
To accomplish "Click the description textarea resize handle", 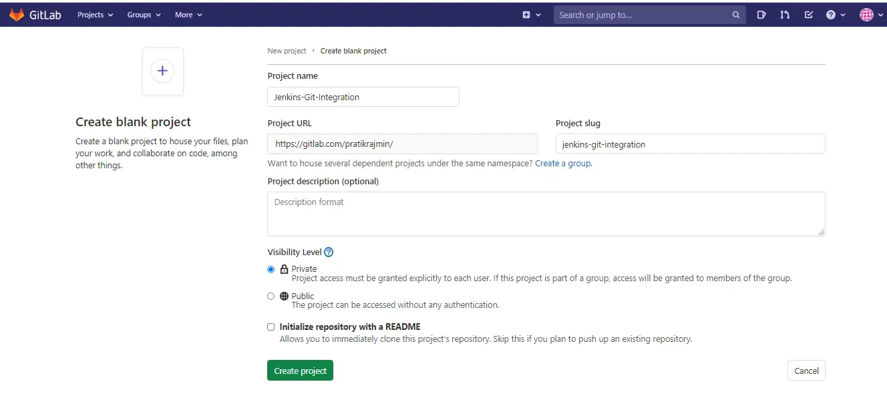I will pyautogui.click(x=822, y=232).
